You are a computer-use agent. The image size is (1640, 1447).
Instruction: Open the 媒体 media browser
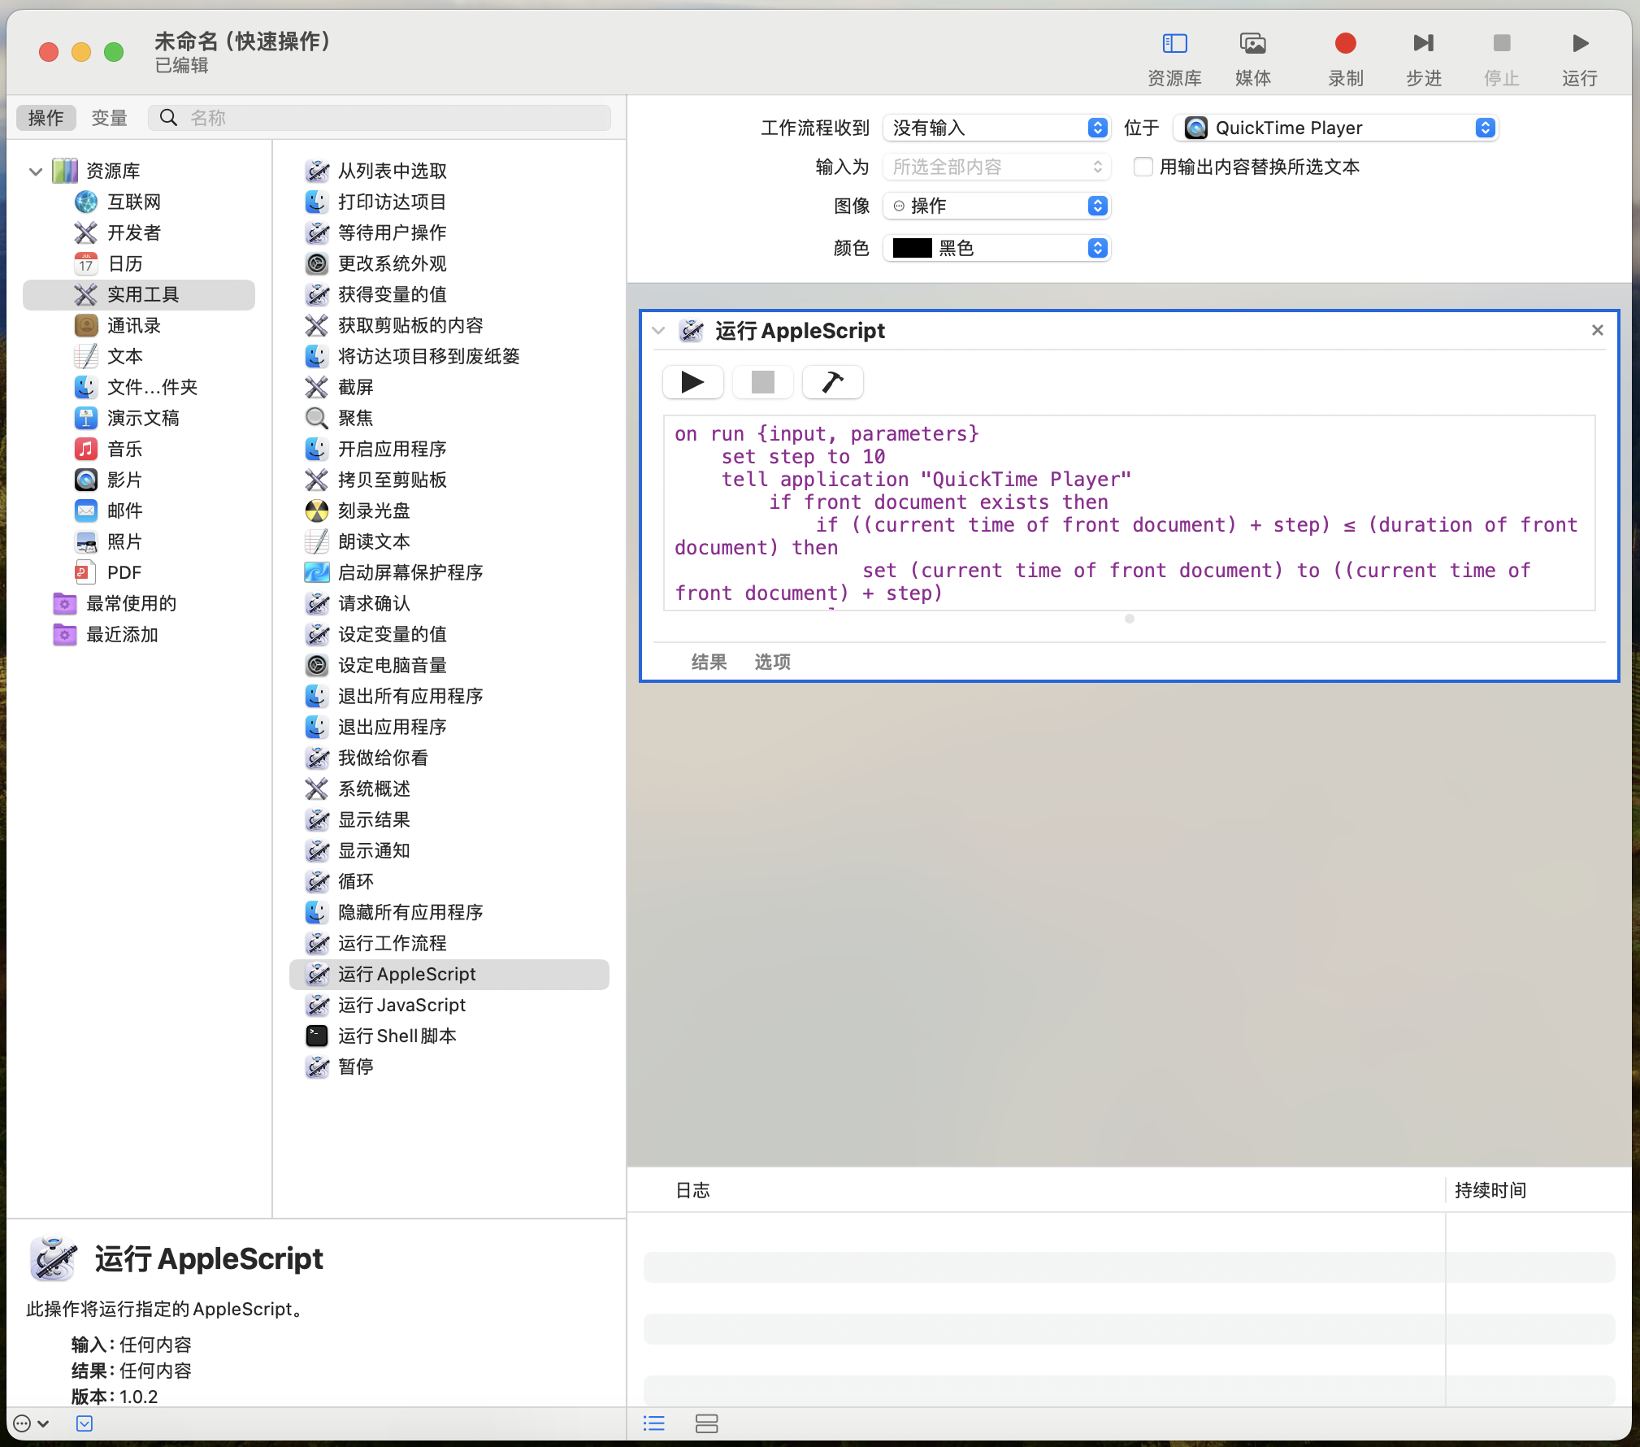pyautogui.click(x=1252, y=43)
